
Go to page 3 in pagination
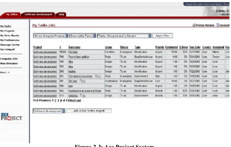[58, 101]
